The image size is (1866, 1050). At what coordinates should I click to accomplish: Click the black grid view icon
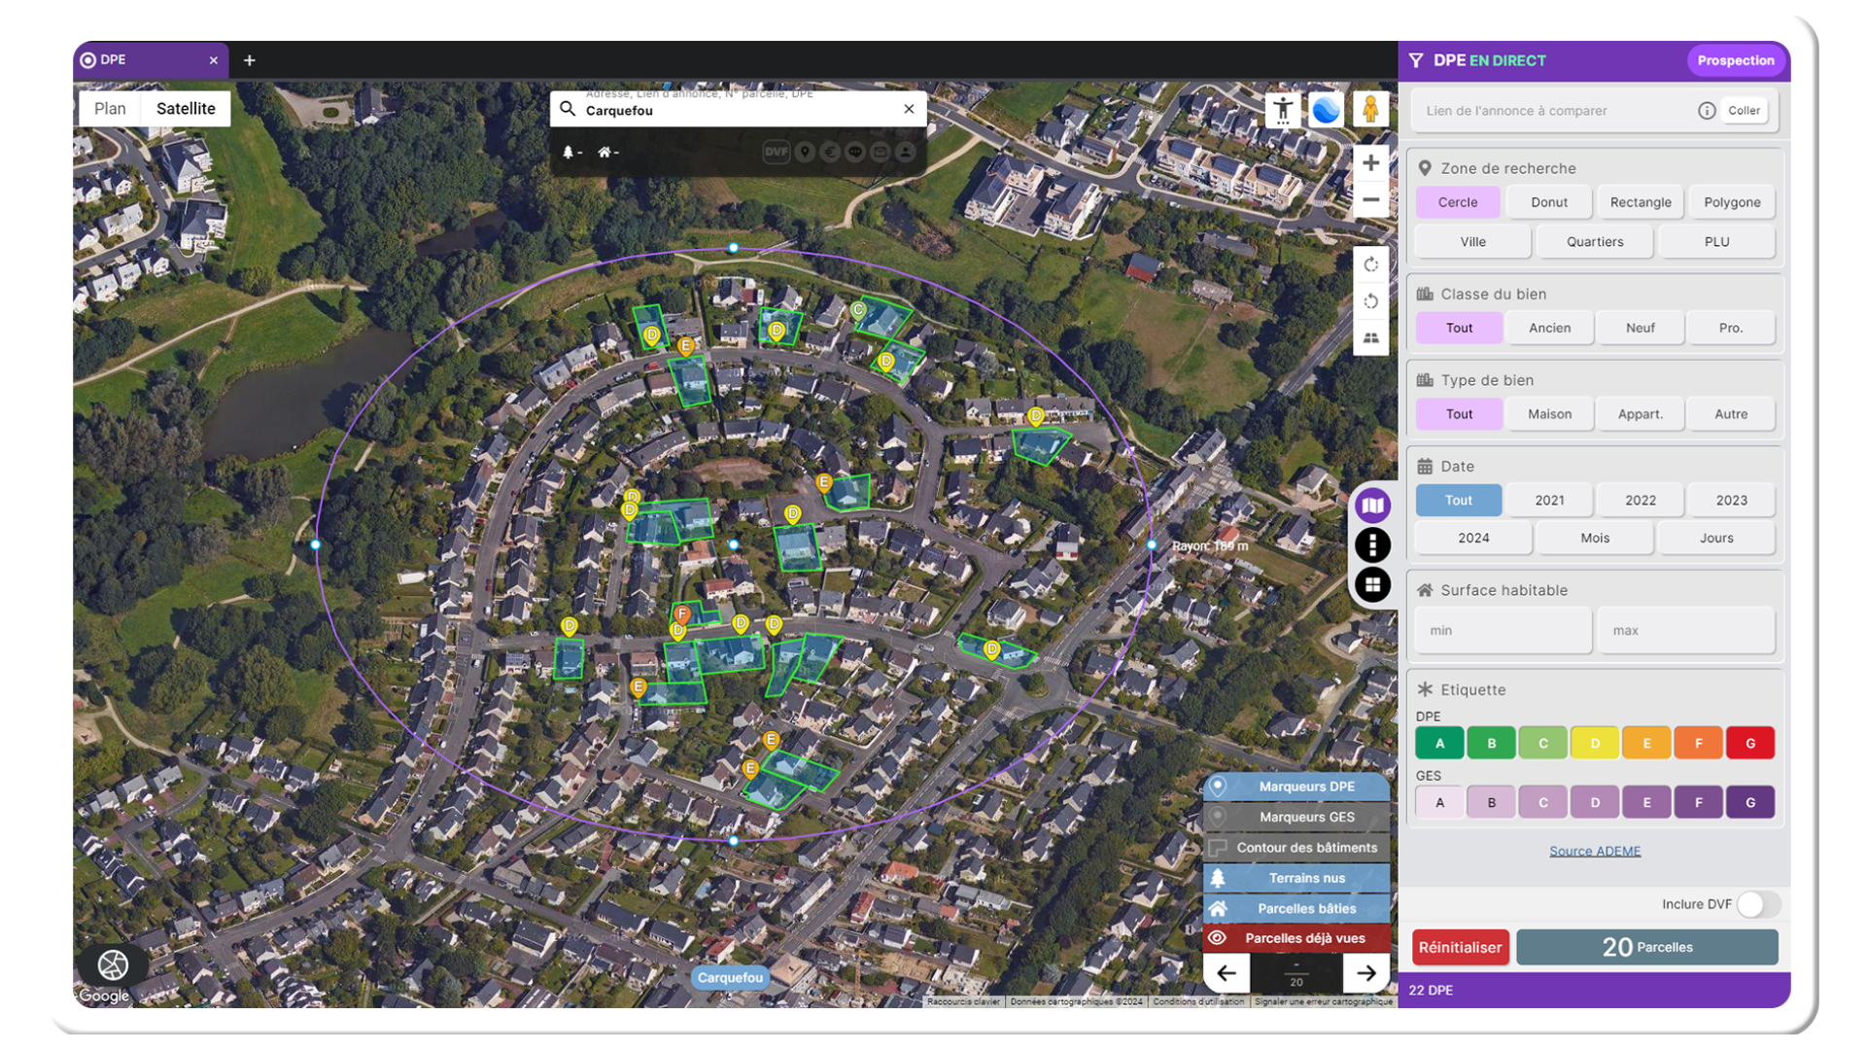tap(1372, 585)
